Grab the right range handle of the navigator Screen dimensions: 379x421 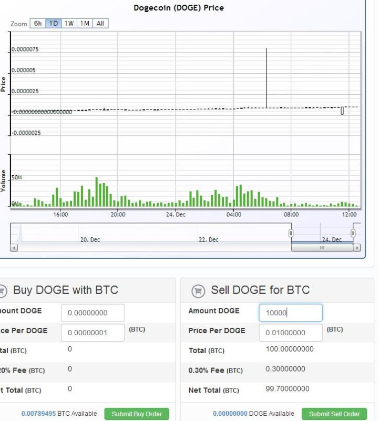(353, 233)
